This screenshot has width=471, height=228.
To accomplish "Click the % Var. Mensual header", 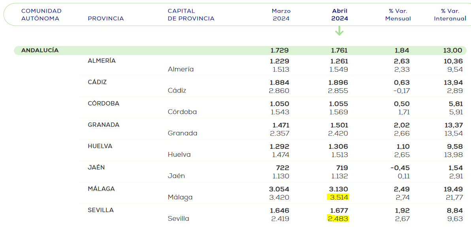I will tap(398, 15).
